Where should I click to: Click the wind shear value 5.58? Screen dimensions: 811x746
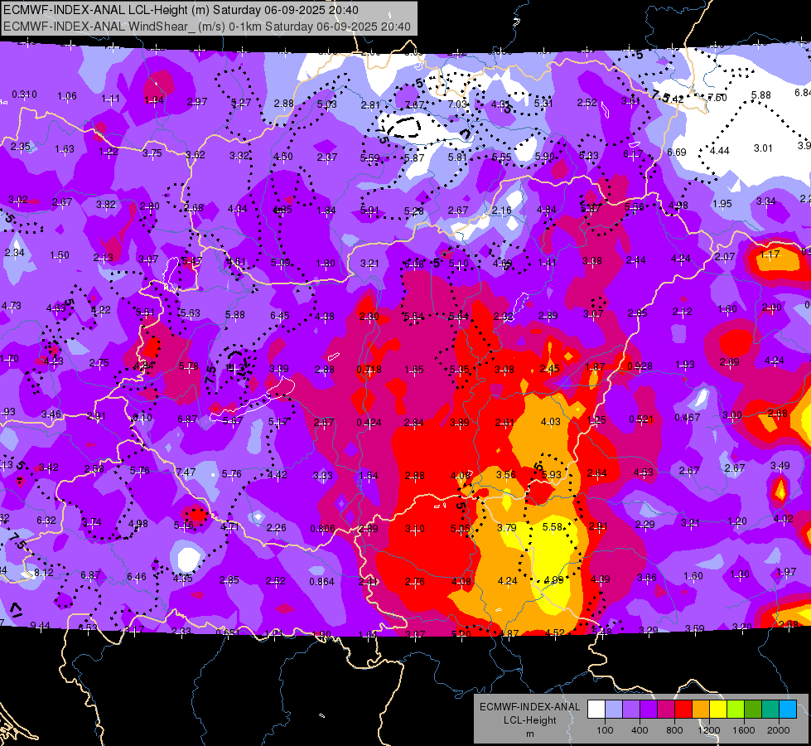[553, 526]
